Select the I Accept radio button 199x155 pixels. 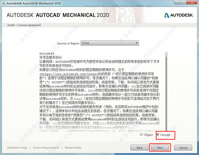[x=158, y=134]
